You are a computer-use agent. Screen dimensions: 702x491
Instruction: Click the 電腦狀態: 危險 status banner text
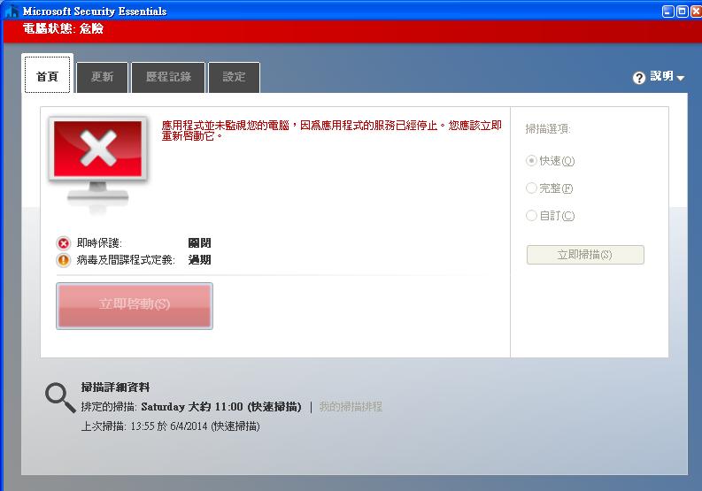point(63,28)
